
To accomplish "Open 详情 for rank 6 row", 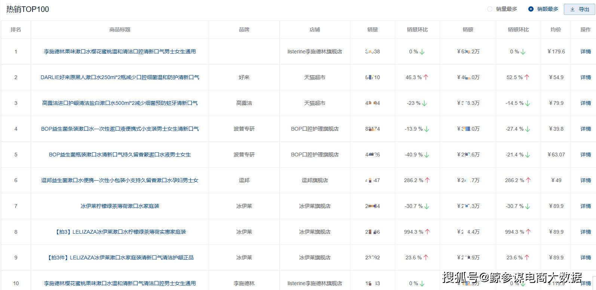I will (586, 180).
